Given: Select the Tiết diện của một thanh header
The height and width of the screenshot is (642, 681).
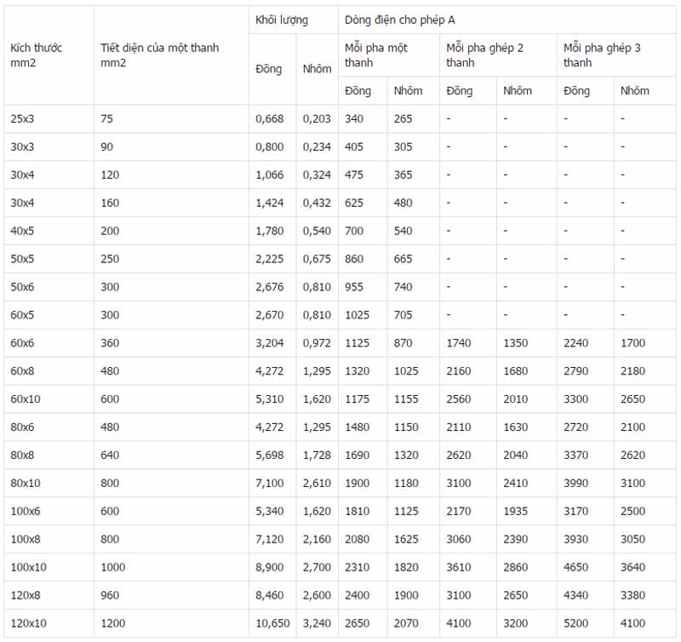Looking at the screenshot, I should pyautogui.click(x=159, y=55).
